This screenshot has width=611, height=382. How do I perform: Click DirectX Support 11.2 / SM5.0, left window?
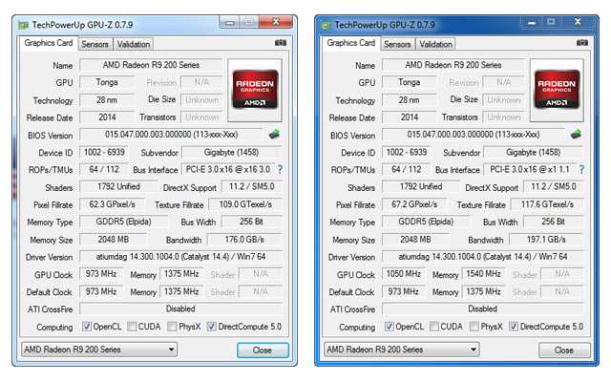(x=252, y=187)
